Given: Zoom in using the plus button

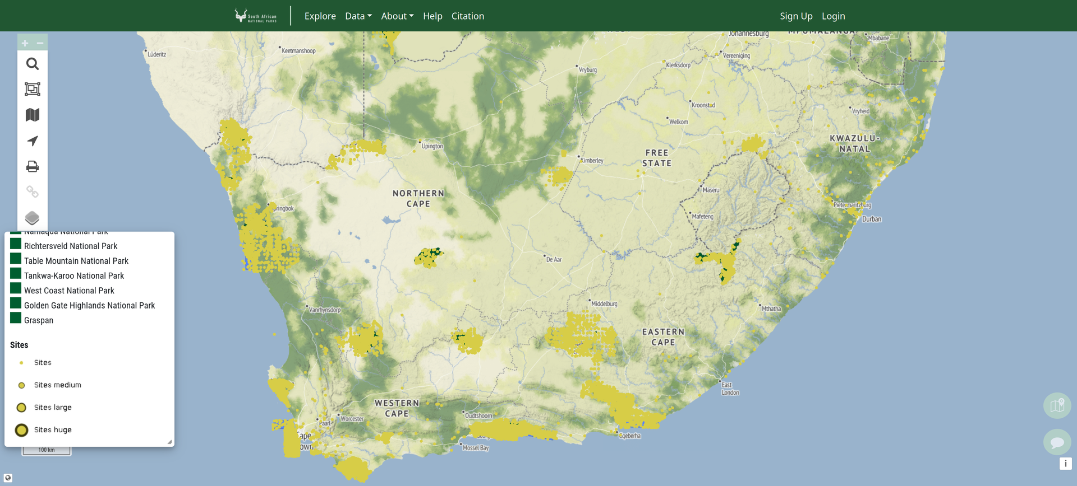Looking at the screenshot, I should click(25, 43).
